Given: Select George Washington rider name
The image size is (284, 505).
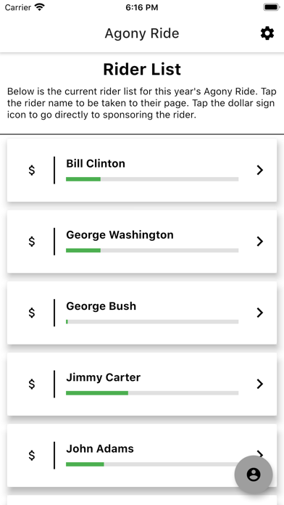Looking at the screenshot, I should point(120,235).
